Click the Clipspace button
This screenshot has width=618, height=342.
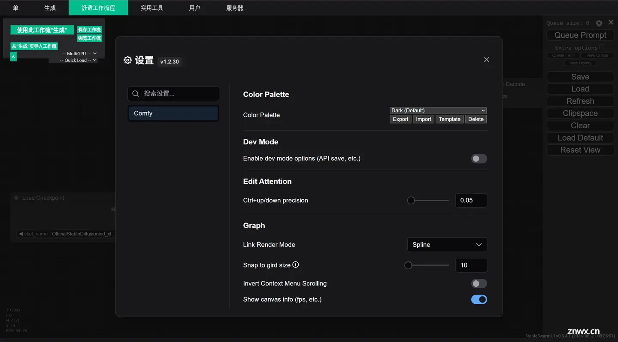click(x=580, y=113)
